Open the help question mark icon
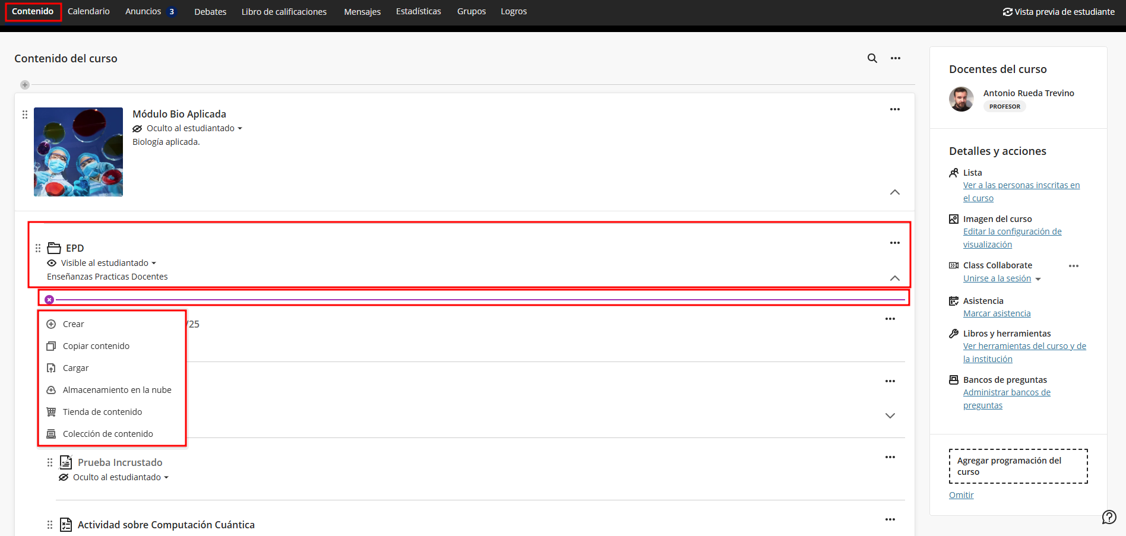Image resolution: width=1126 pixels, height=536 pixels. point(1109,517)
